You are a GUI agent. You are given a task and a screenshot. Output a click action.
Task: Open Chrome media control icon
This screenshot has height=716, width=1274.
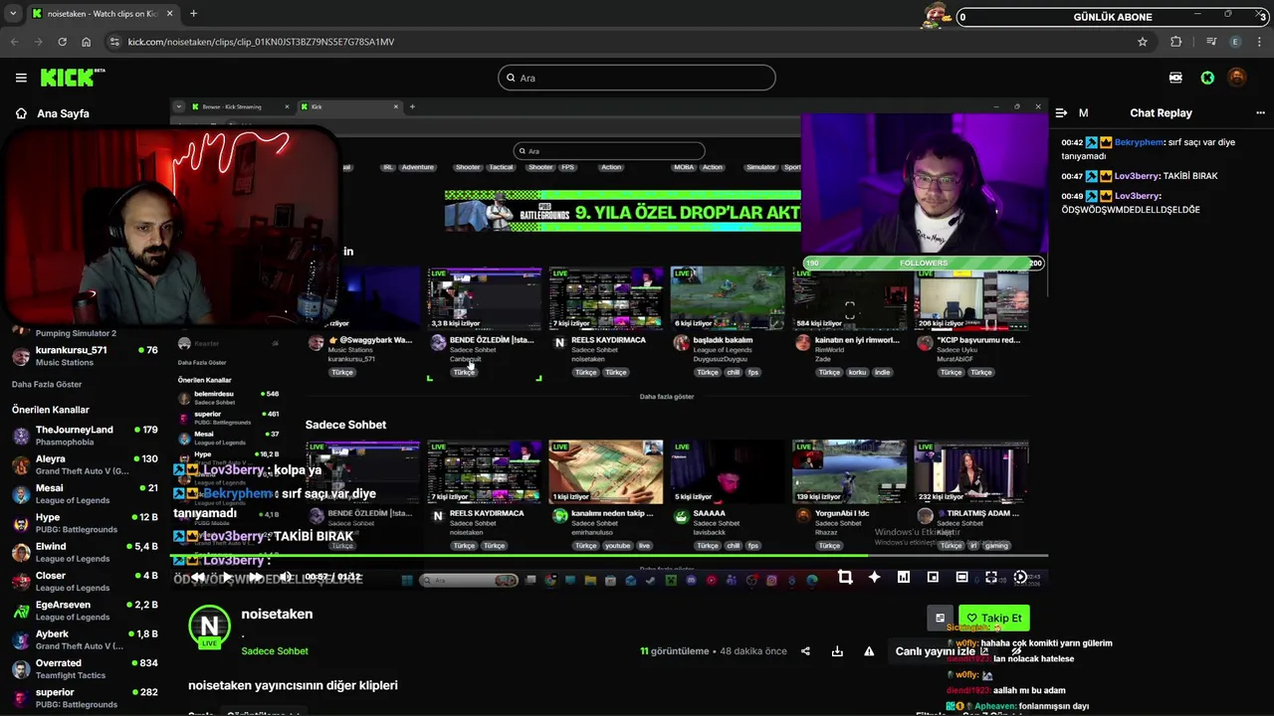(1210, 42)
